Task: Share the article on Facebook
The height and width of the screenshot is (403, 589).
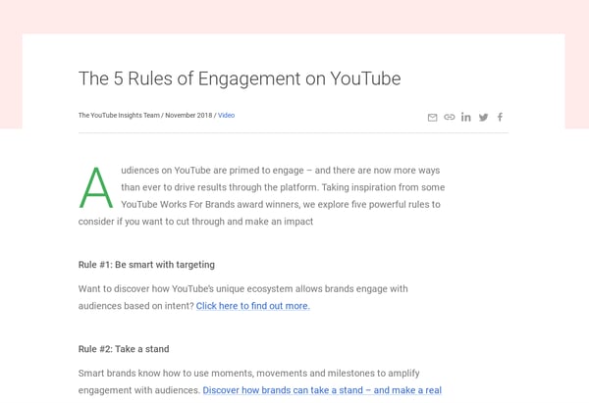Action: click(x=500, y=117)
